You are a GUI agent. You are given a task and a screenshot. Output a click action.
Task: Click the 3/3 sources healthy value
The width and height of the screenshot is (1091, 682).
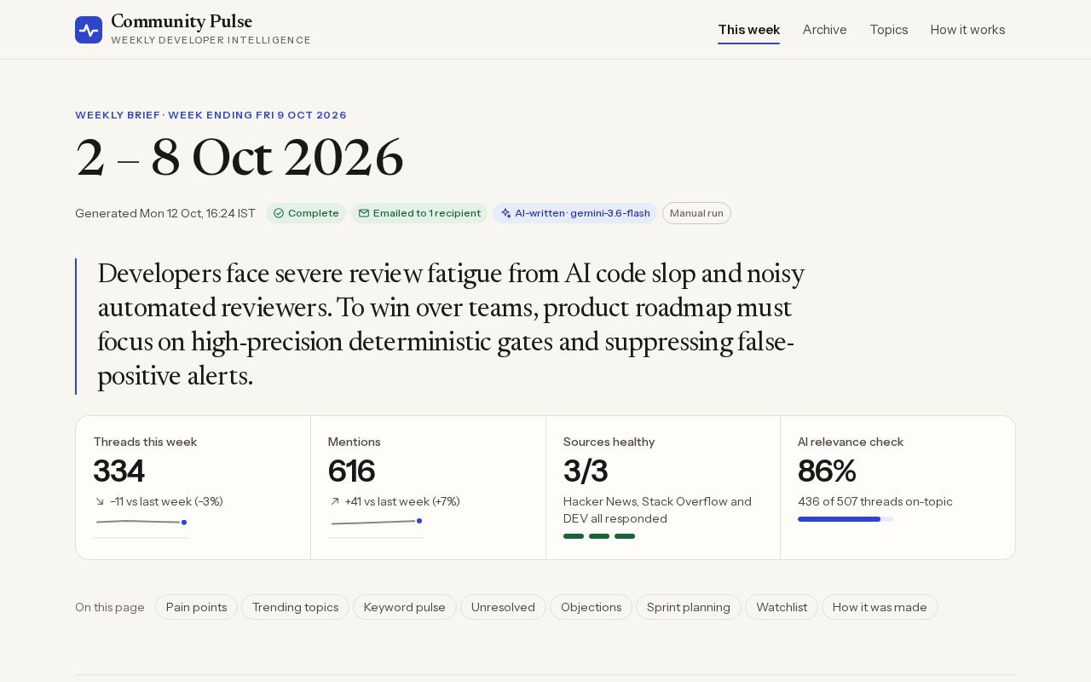(x=586, y=471)
